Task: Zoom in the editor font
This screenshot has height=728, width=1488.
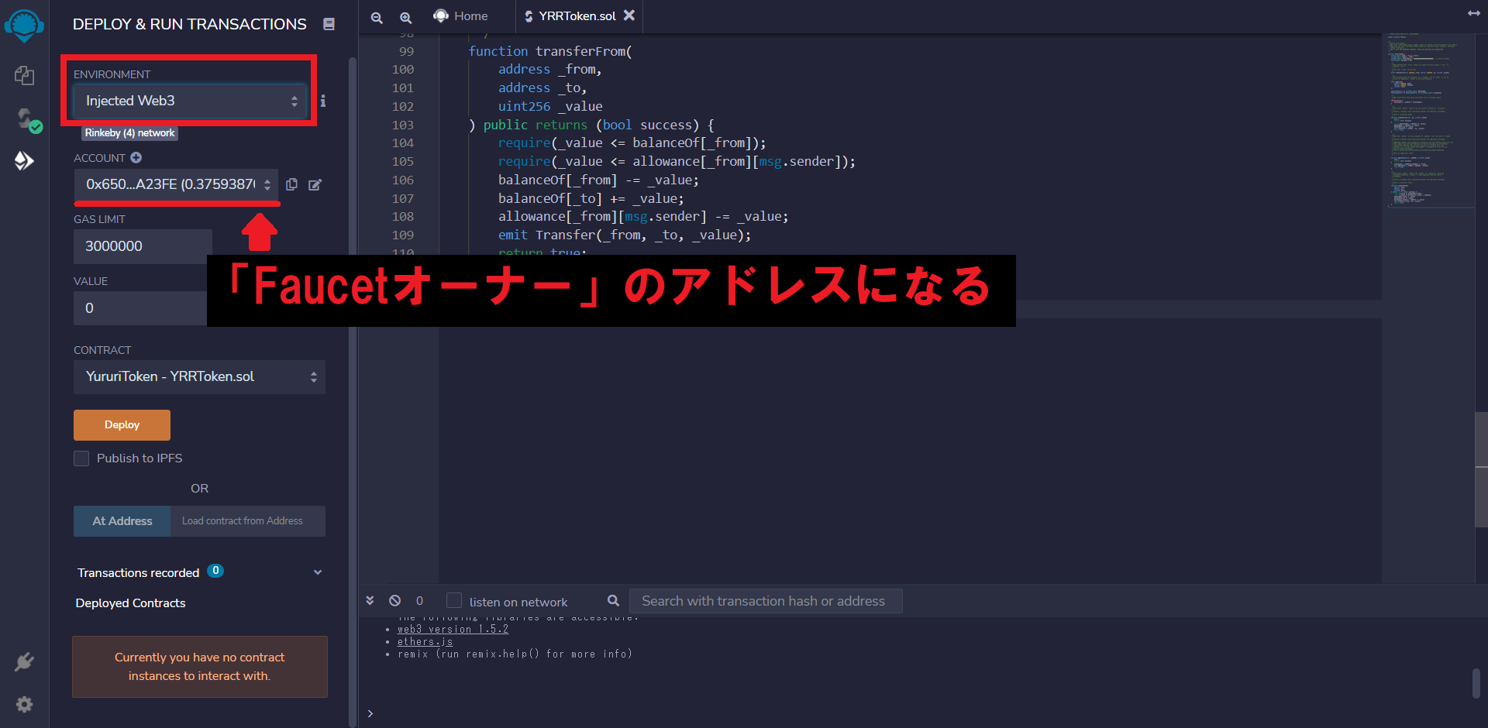Action: pos(405,17)
